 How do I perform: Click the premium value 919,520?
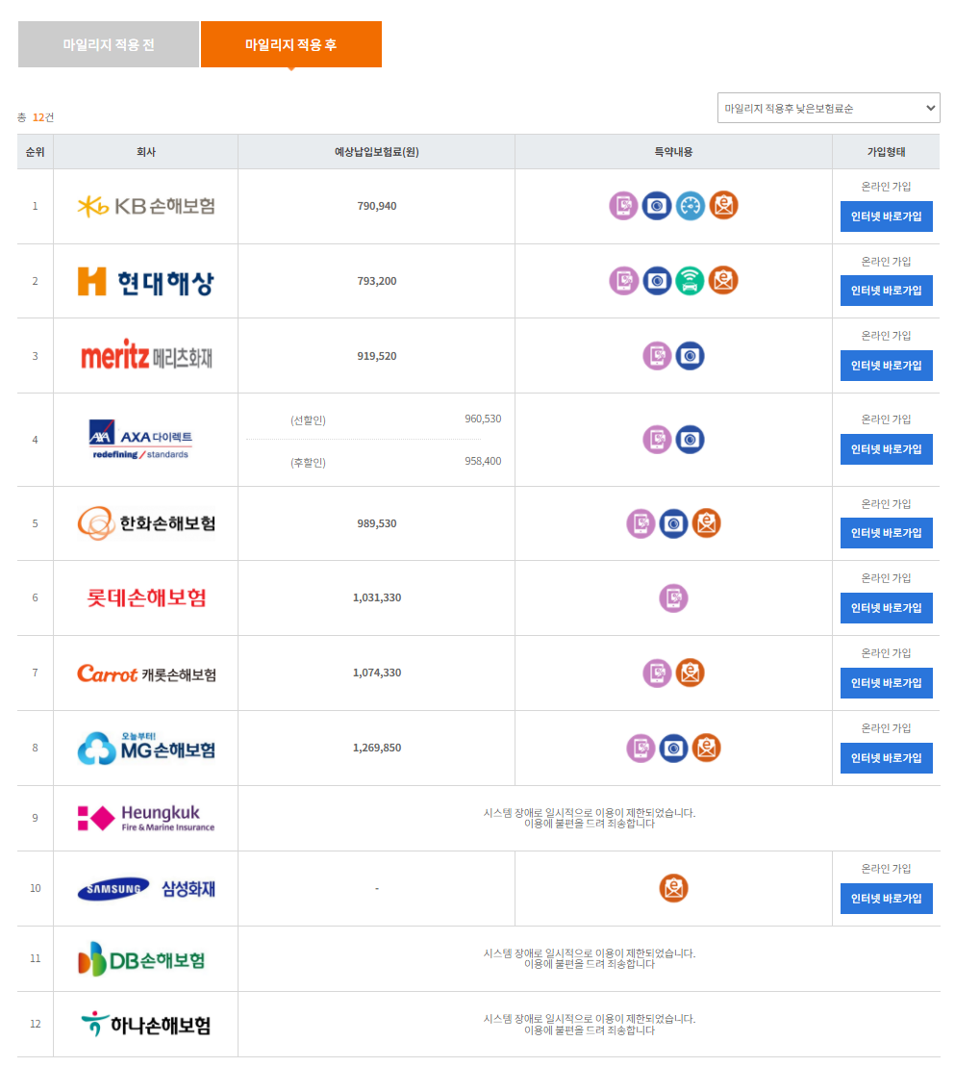(377, 356)
